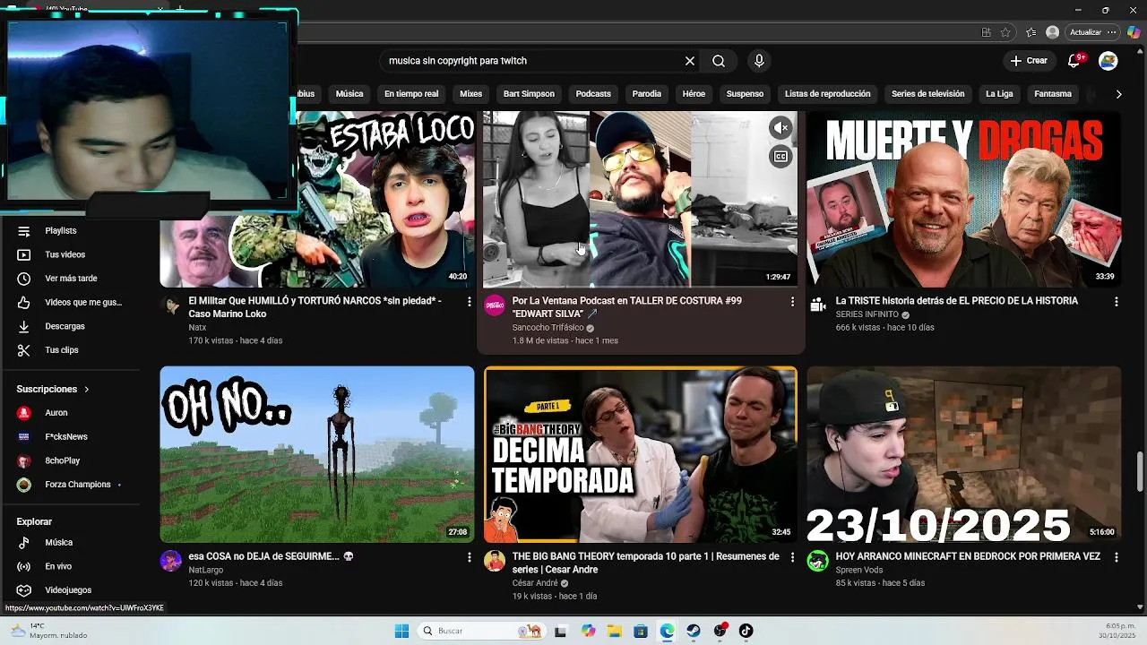Viewport: 1147px width, 645px height.
Task: Click the magnifier search button on YouTube
Action: (x=719, y=61)
